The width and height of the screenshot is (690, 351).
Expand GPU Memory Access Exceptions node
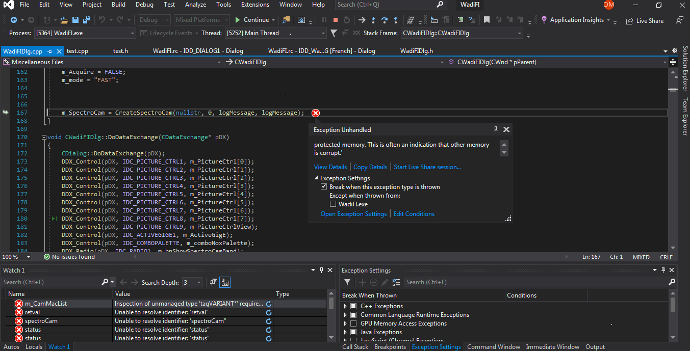[345, 323]
